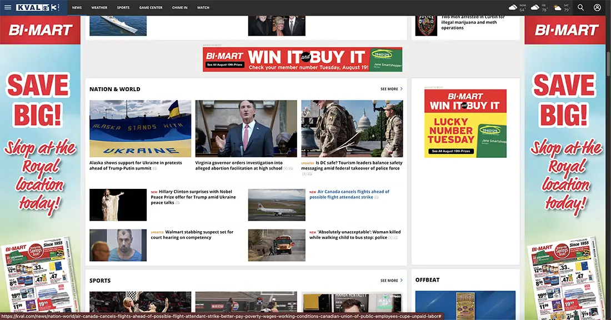Click the school bus photo thumbnail
Viewport: 611px width, 320px height.
pos(277,245)
